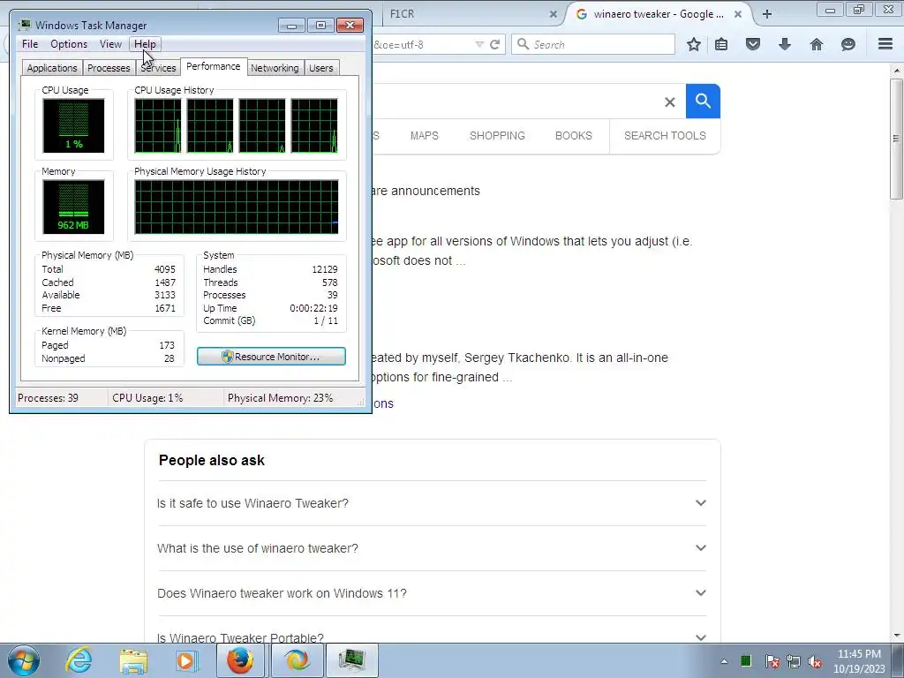This screenshot has height=678, width=904.
Task: Open the Firefox Hello chat icon
Action: click(848, 44)
